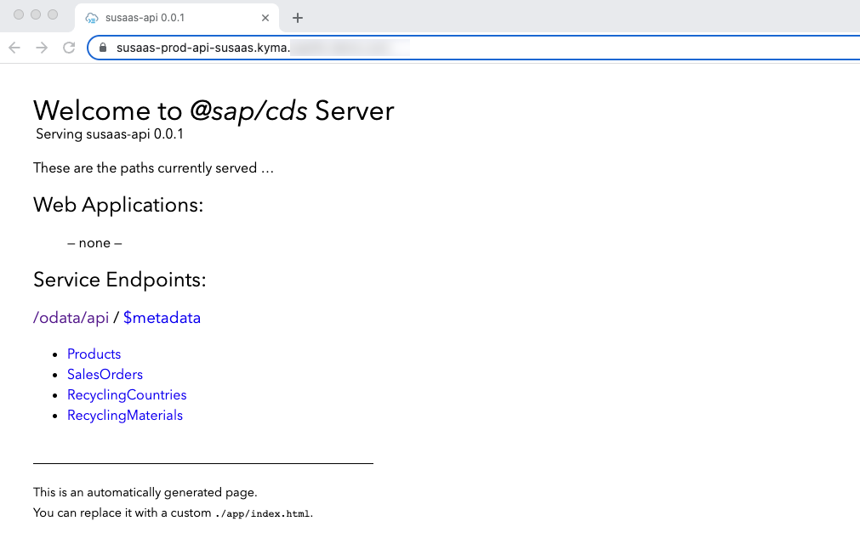This screenshot has height=538, width=860.
Task: Focus the address bar URL field
Action: [x=477, y=48]
